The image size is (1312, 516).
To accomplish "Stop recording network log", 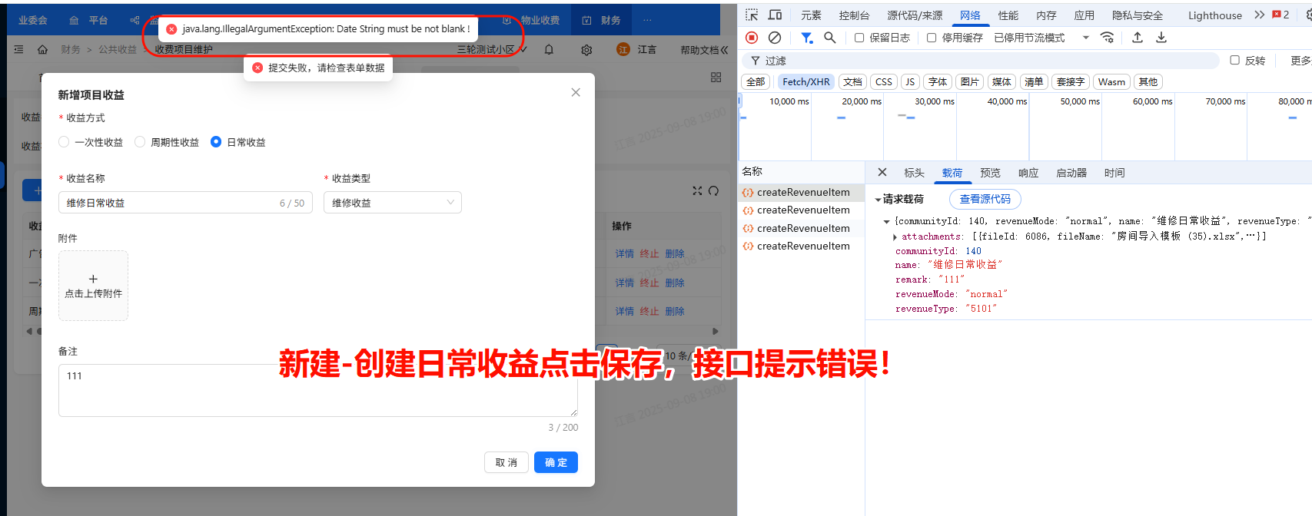I will [752, 38].
